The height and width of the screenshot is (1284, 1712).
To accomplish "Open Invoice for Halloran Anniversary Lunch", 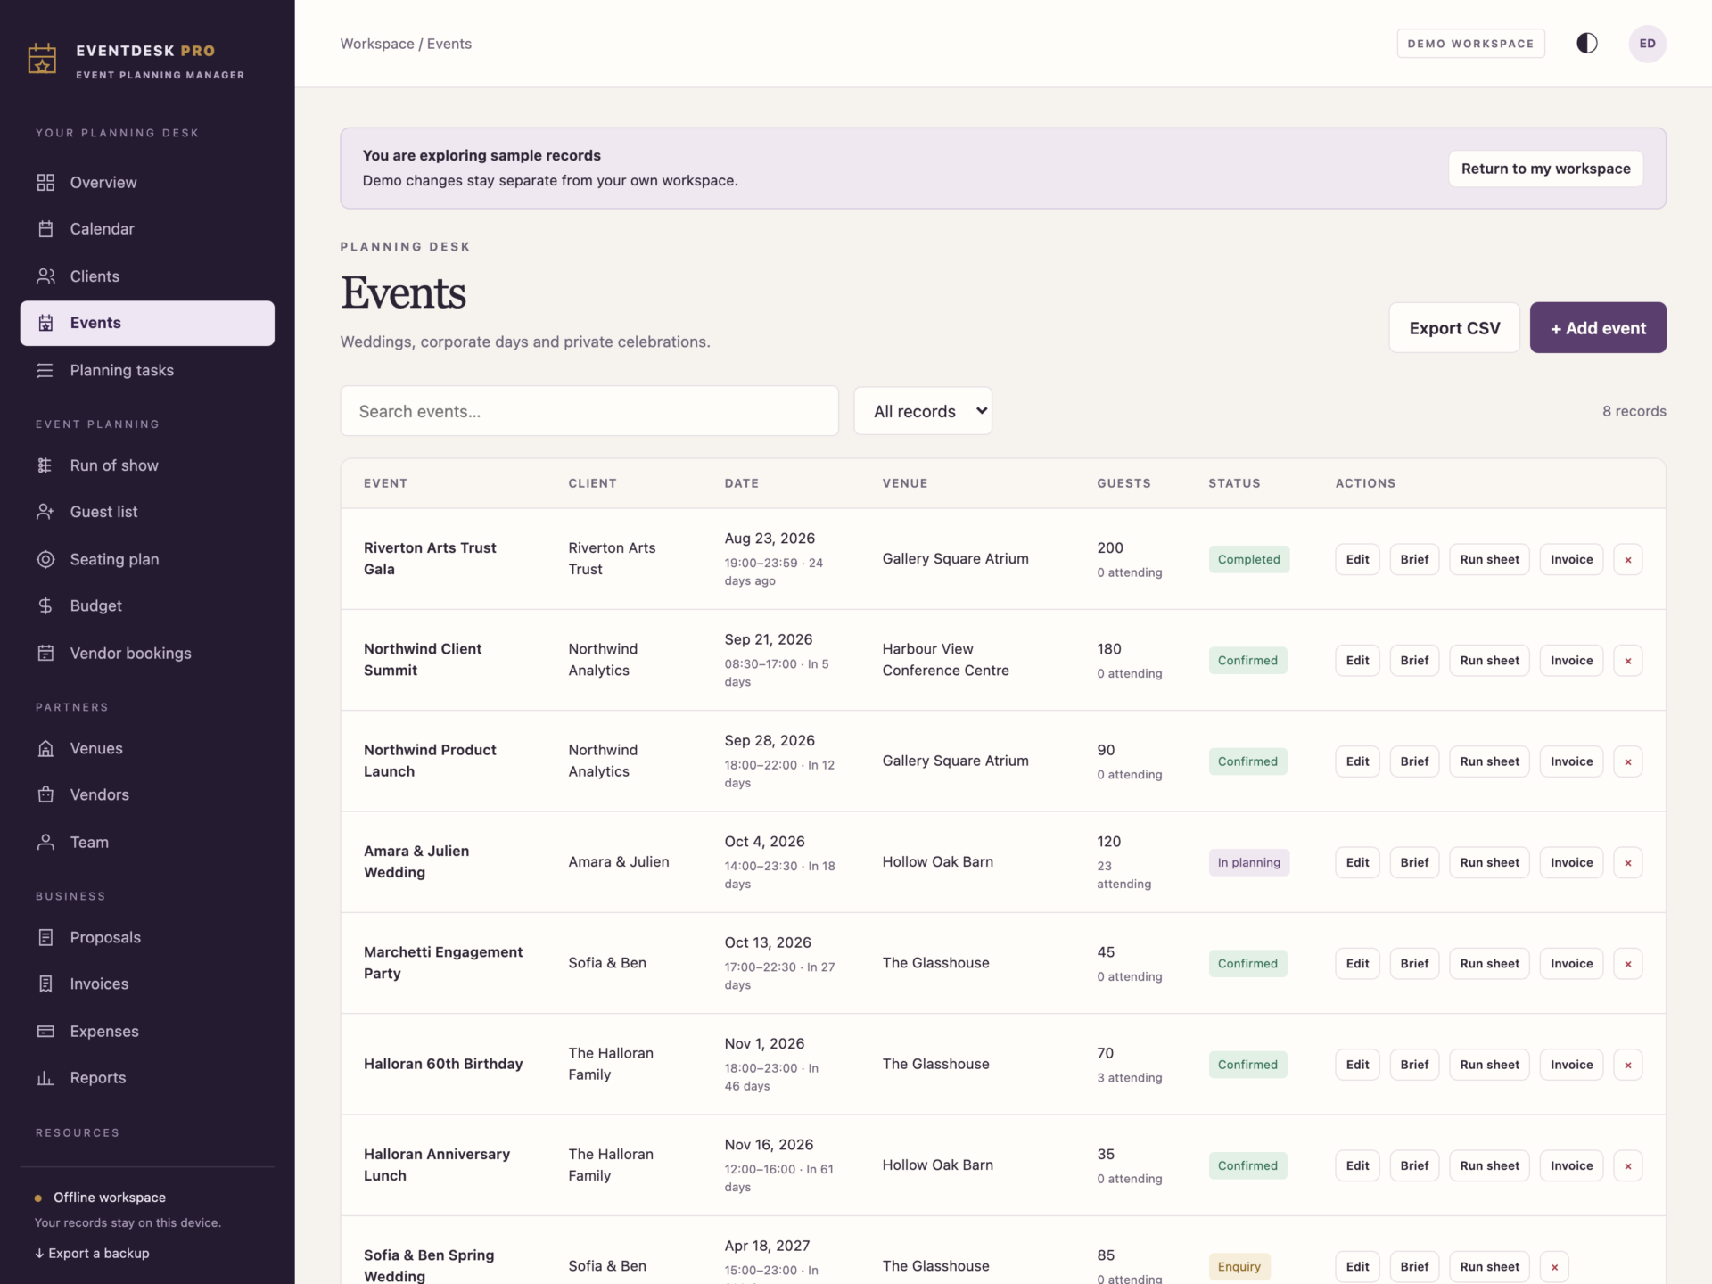I will 1571,1166.
